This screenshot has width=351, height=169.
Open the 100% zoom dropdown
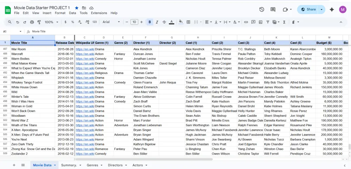point(52,22)
